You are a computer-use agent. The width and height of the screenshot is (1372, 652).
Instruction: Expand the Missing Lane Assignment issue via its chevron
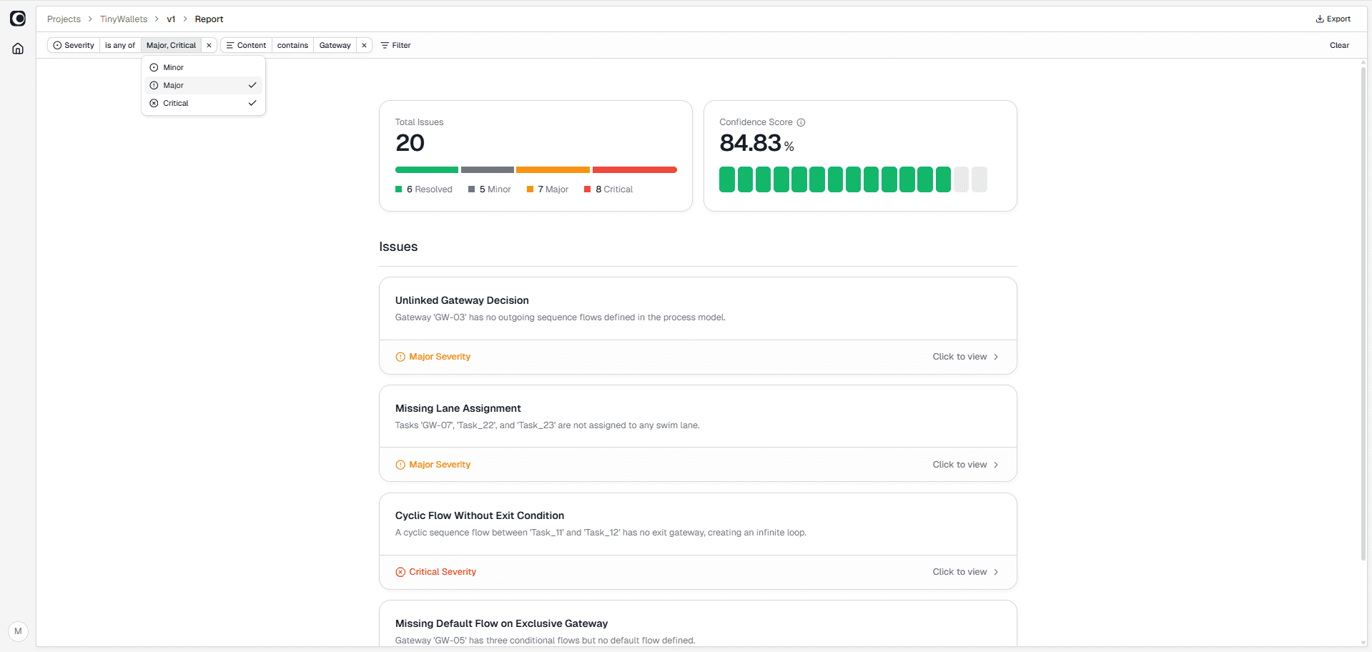click(995, 465)
